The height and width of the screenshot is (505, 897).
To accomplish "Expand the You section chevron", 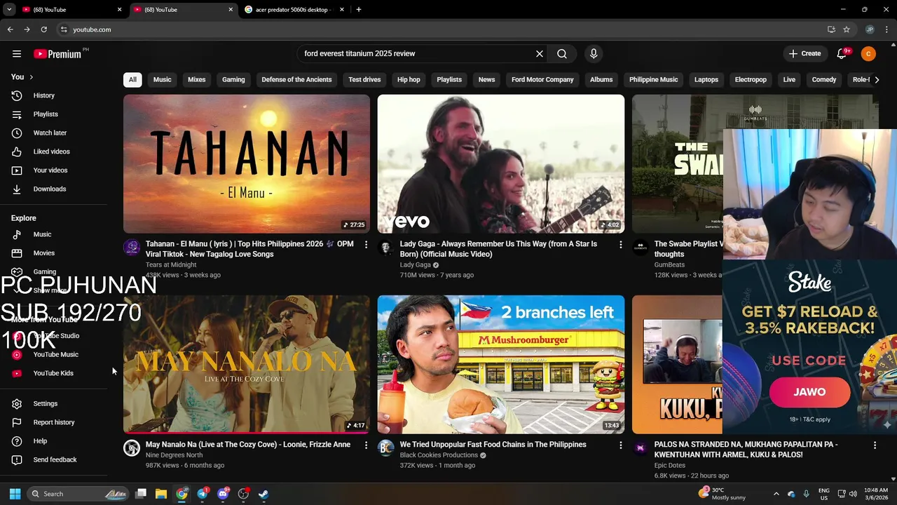I will (31, 77).
